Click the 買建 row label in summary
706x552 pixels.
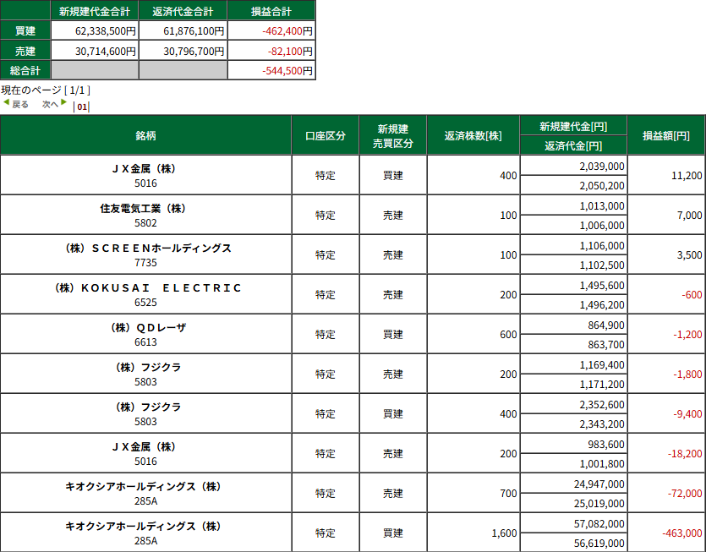point(25,31)
